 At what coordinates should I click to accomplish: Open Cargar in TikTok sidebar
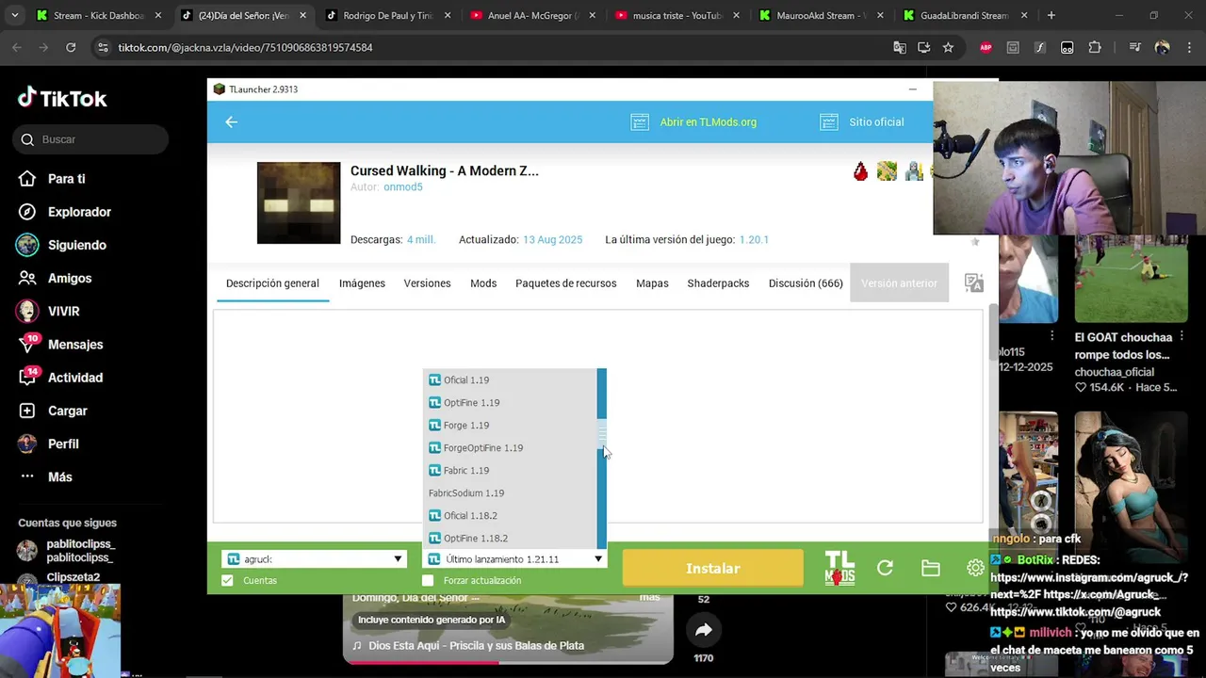[x=67, y=411]
